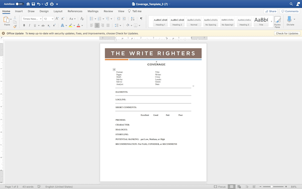Switch to the Design tab
The width and height of the screenshot is (302, 189).
point(44,11)
